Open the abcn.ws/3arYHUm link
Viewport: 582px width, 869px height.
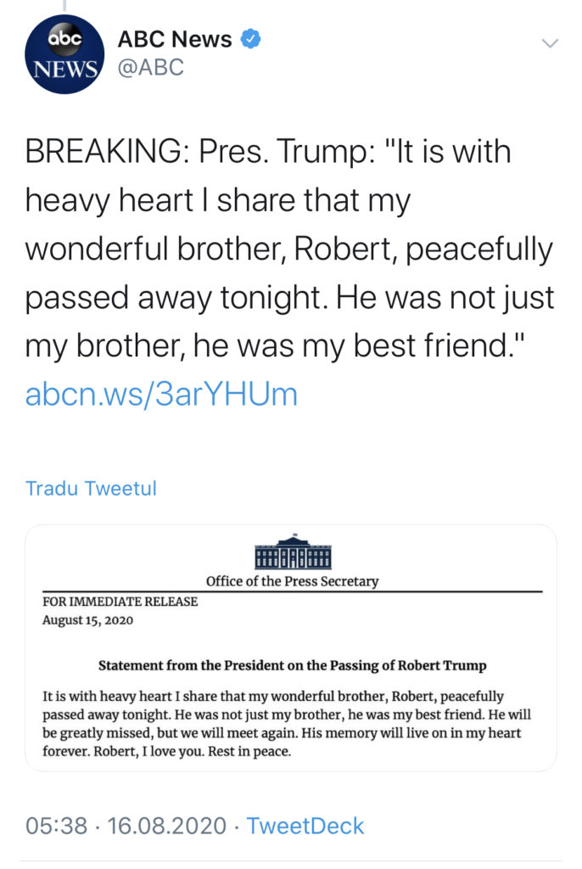161,395
